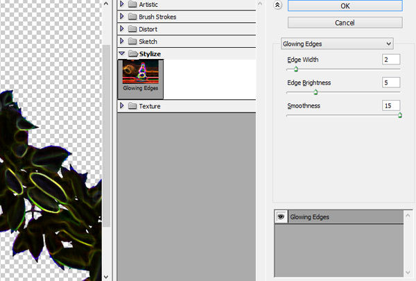Click the Edge Width value field
Viewport: 416px width, 281px height.
pyautogui.click(x=391, y=60)
